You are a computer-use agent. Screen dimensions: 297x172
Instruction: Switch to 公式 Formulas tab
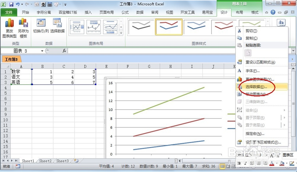(x=125, y=12)
